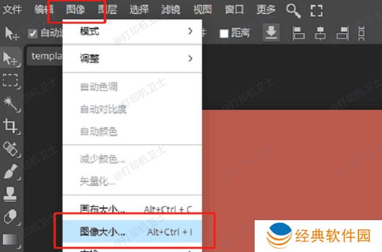
Task: Select the Move tool in toolbox
Action: point(11,58)
